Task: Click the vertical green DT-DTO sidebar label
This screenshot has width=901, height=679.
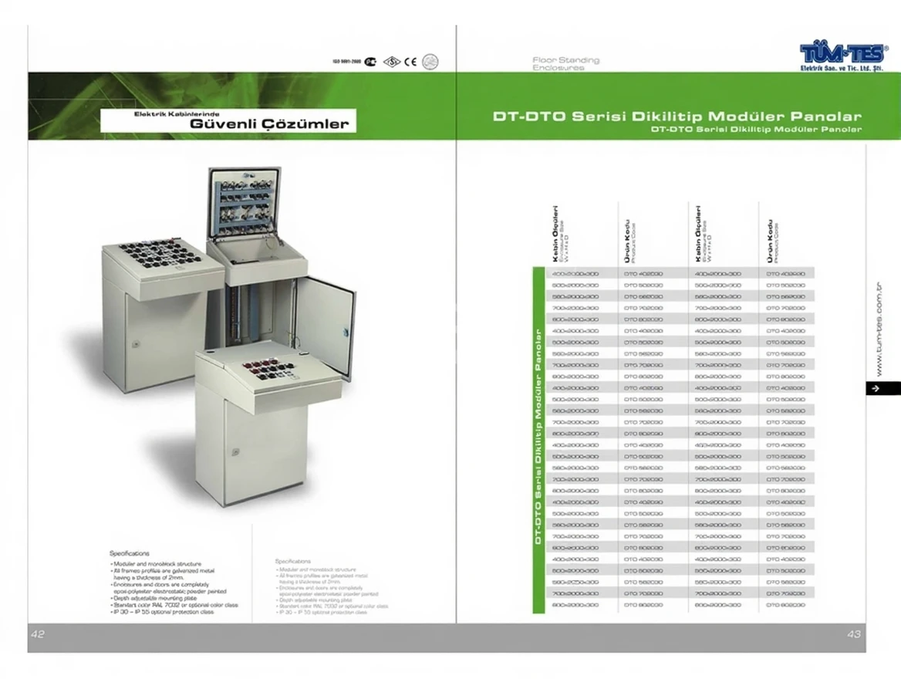Action: coord(538,440)
